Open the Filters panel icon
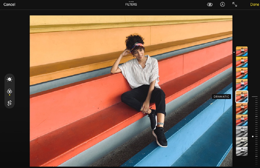 pyautogui.click(x=9, y=91)
